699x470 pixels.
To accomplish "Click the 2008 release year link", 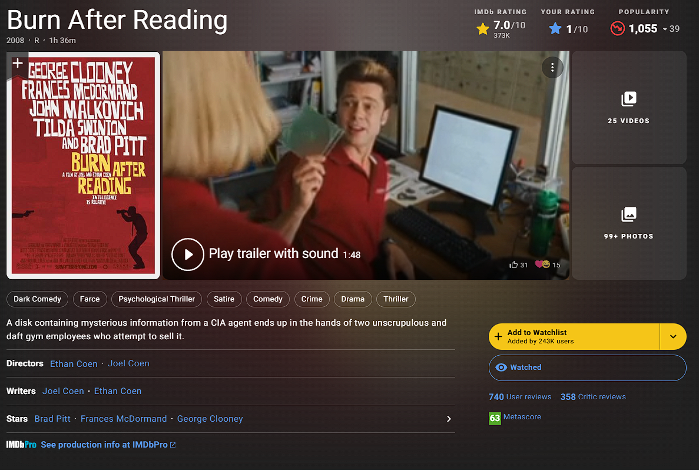I will tap(15, 40).
